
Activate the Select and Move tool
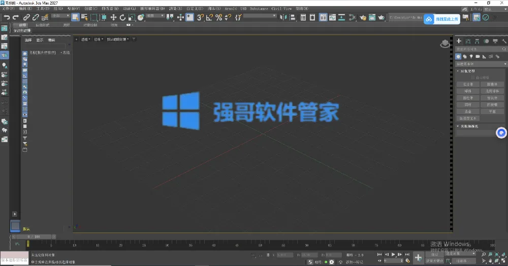point(113,17)
